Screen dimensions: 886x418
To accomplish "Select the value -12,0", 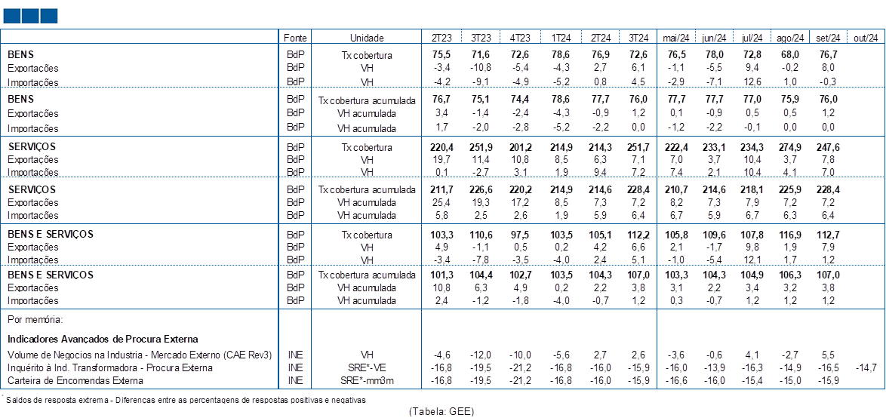I will [x=481, y=355].
